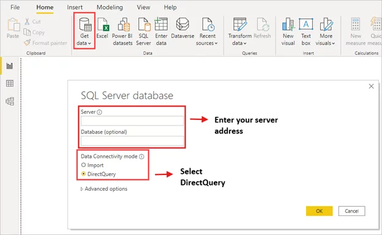382x235 pixels.
Task: Insert a New visual
Action: point(288,32)
